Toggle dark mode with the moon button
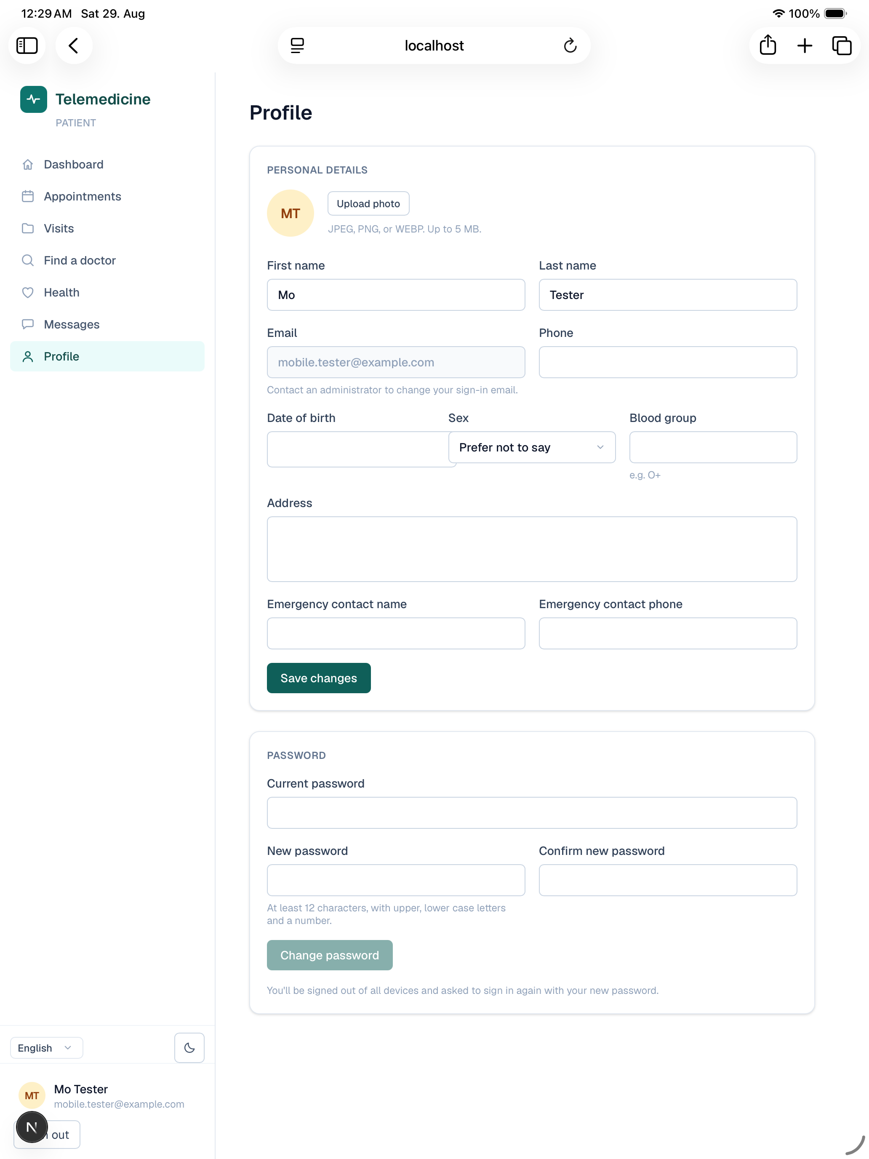This screenshot has width=869, height=1159. [x=189, y=1047]
